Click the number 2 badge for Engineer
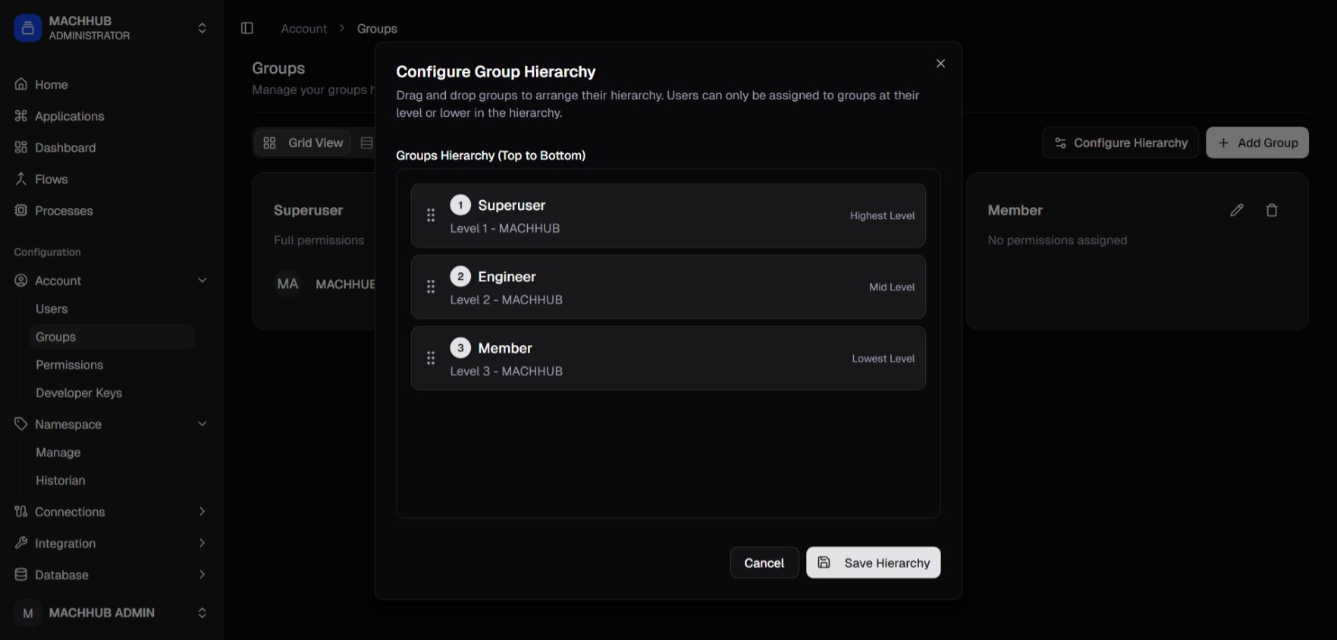The height and width of the screenshot is (640, 1337). (x=460, y=276)
